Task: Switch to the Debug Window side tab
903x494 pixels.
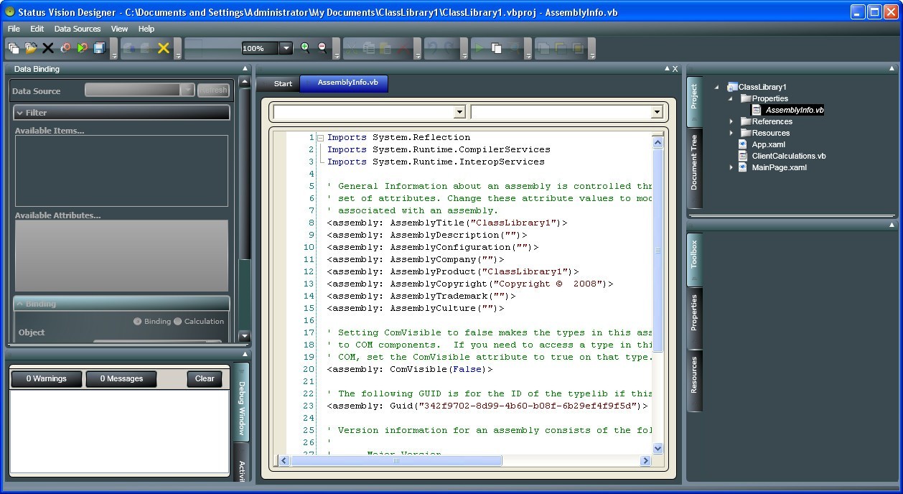Action: [241, 402]
